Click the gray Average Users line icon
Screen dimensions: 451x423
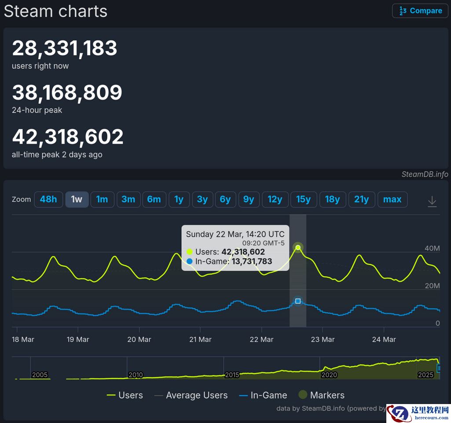point(158,395)
